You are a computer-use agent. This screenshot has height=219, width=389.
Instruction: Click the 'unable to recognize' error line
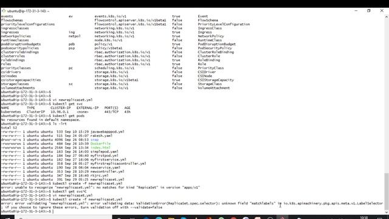point(100,187)
